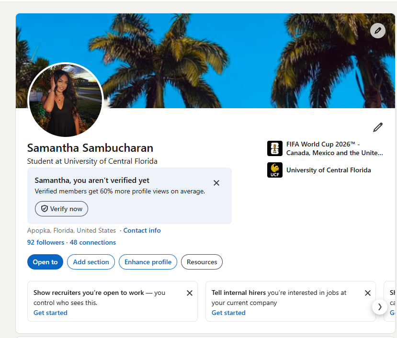Click the UCF logo icon
Viewport: 397px width, 338px height.
275,170
